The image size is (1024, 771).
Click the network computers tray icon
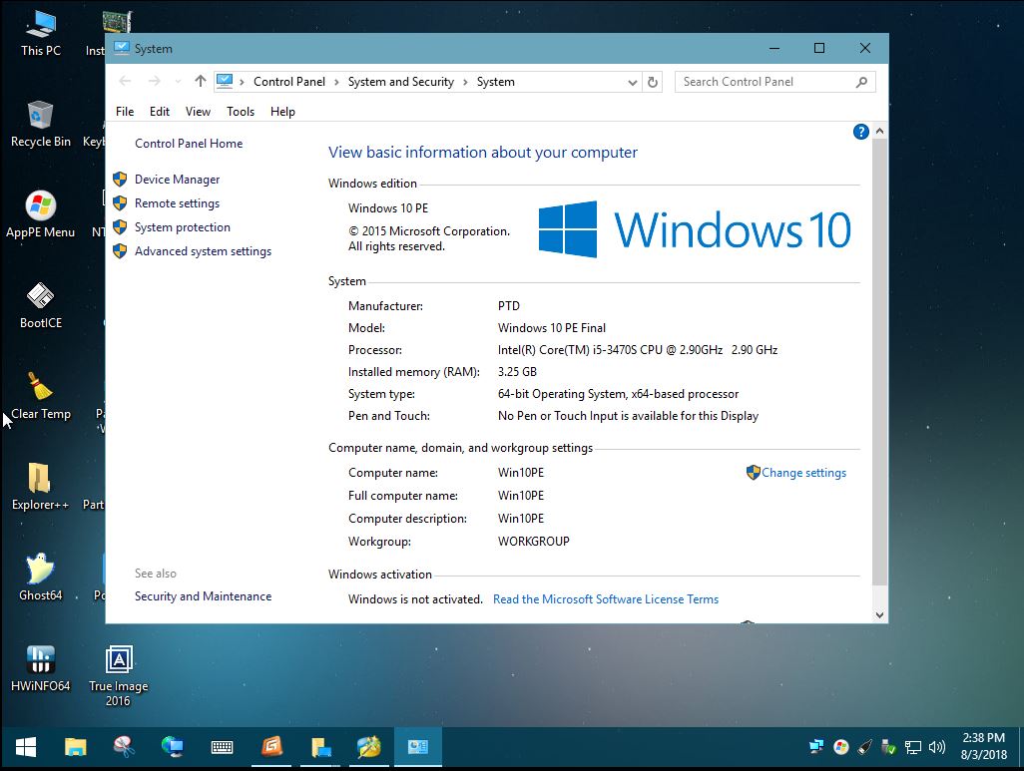click(x=816, y=747)
